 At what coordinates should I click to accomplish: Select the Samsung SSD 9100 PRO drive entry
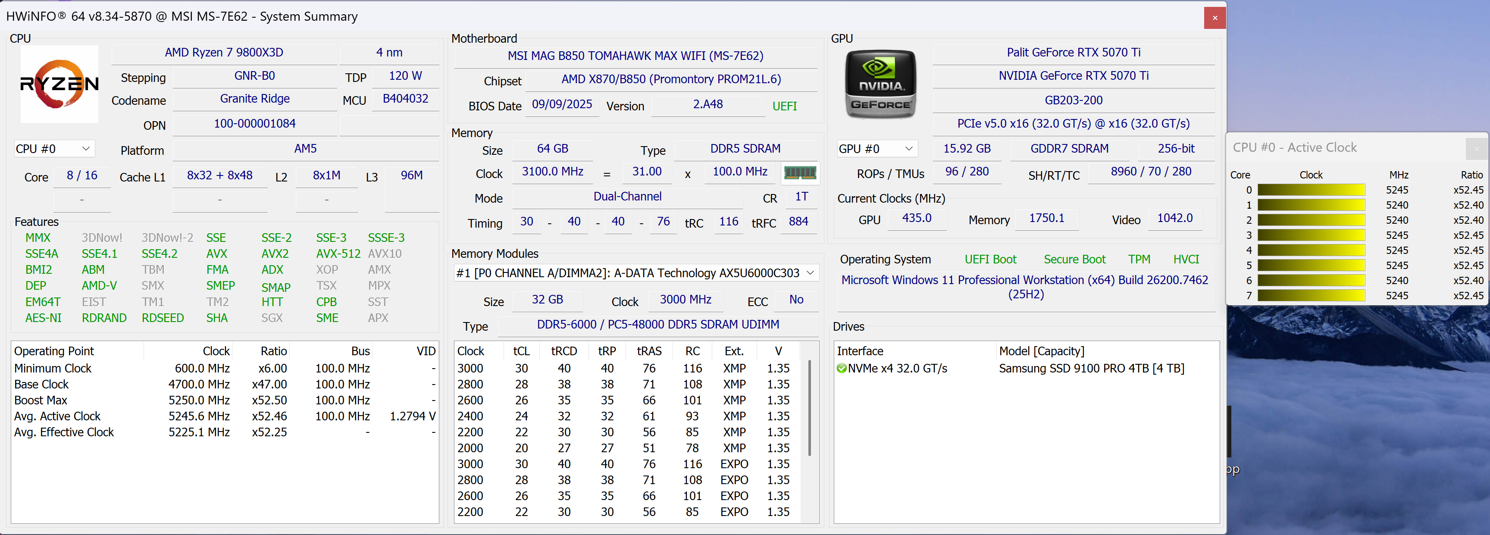pyautogui.click(x=1091, y=369)
